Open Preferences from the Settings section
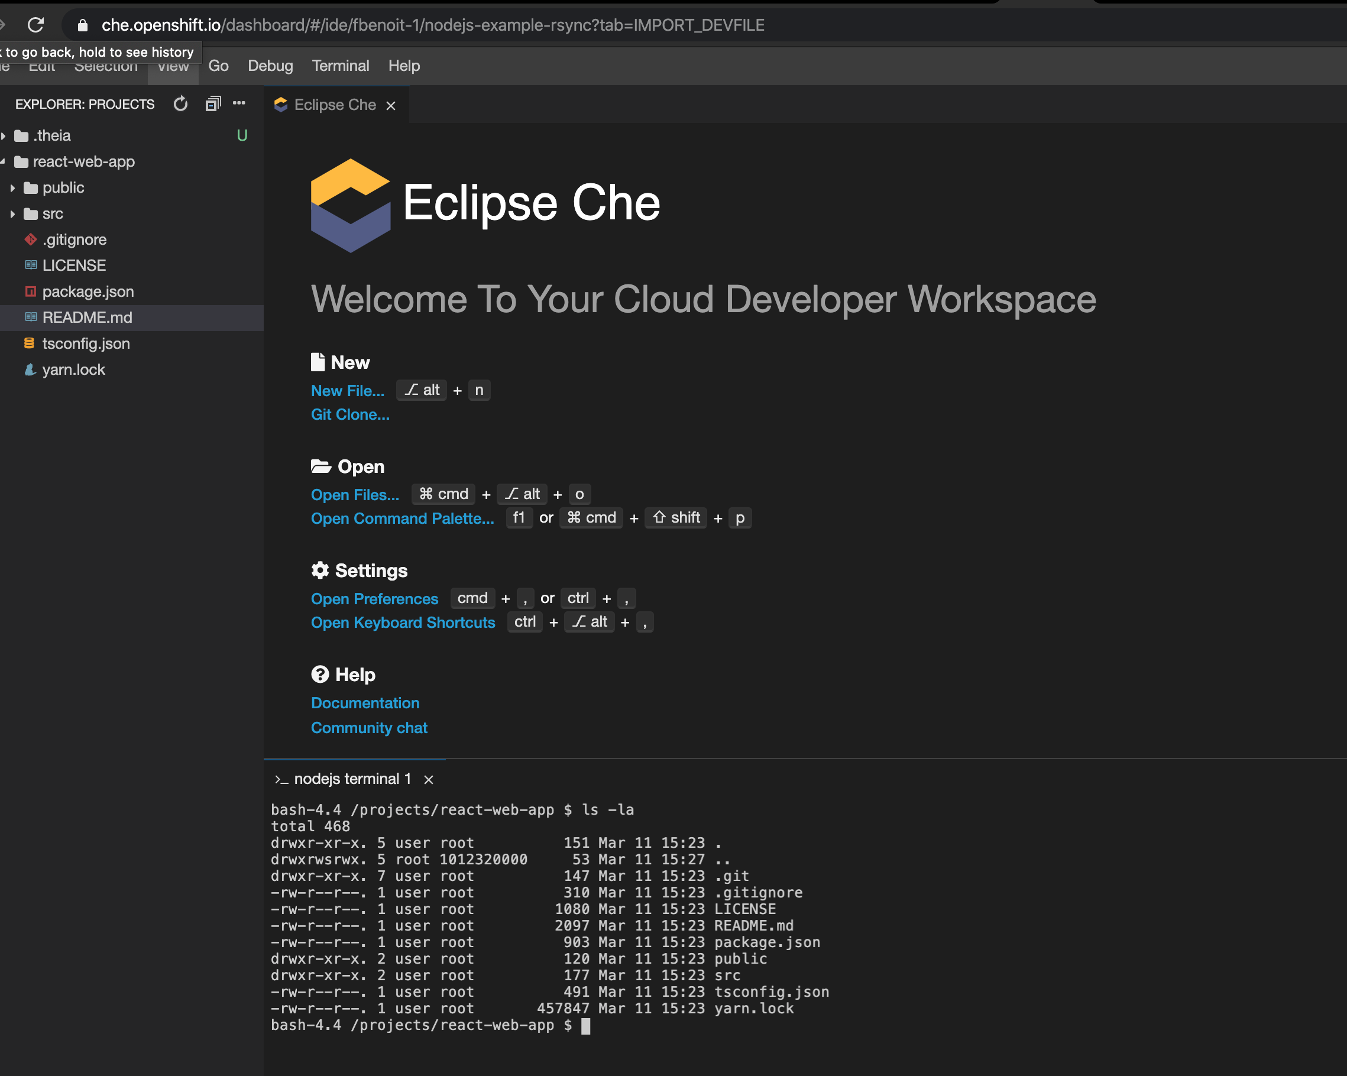This screenshot has height=1076, width=1347. click(374, 598)
